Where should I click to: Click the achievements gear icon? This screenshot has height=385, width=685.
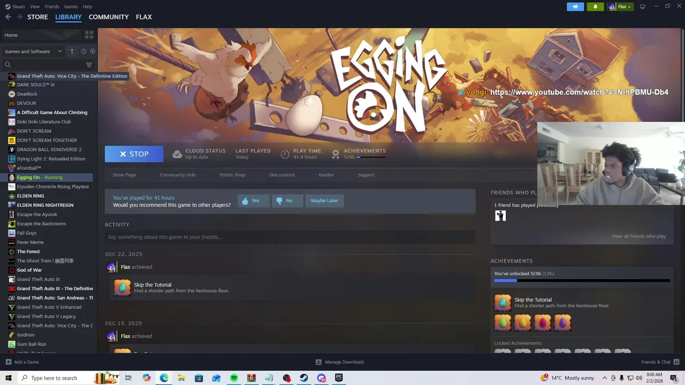[336, 154]
